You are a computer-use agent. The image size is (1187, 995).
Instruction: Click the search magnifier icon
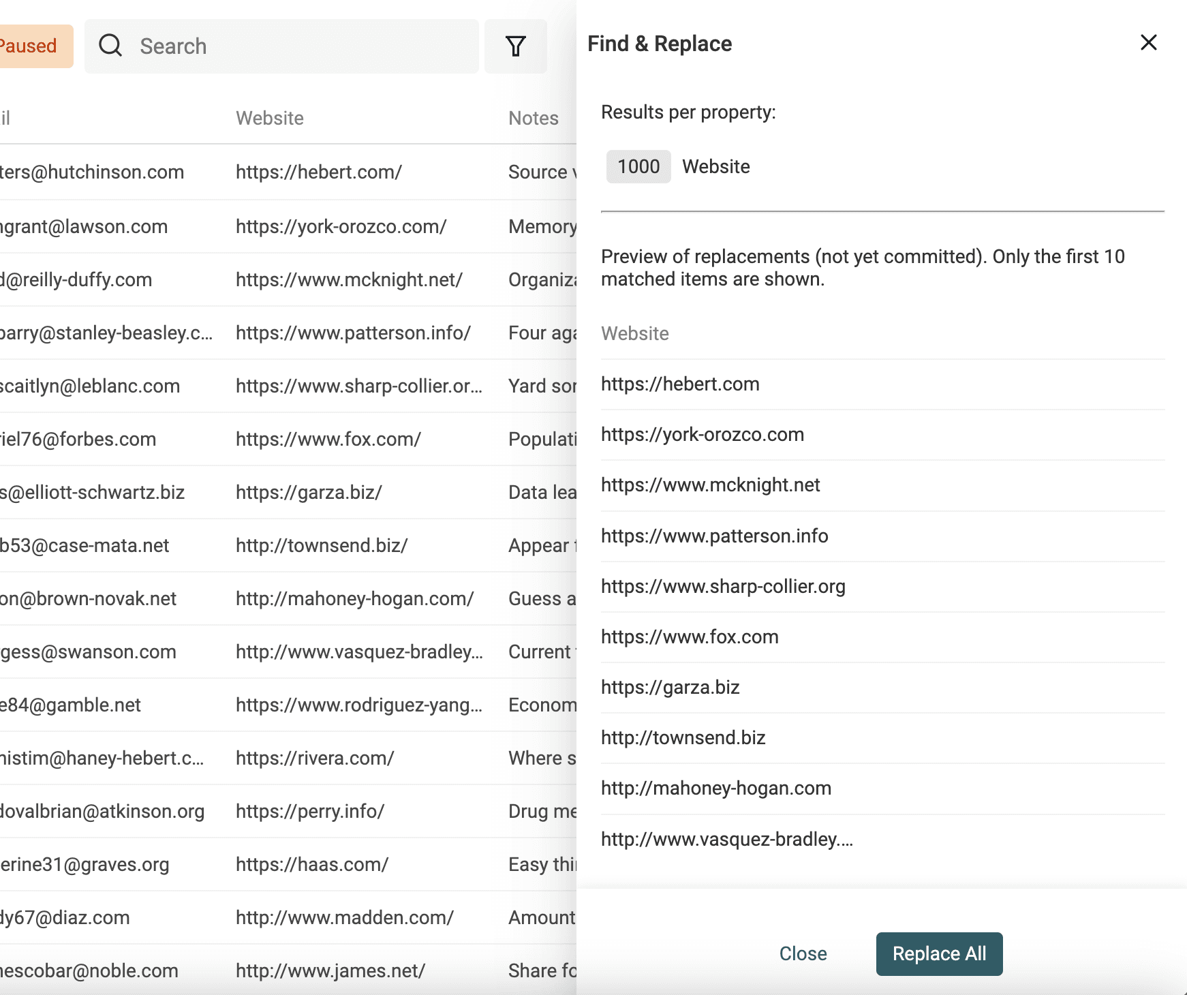pos(110,46)
